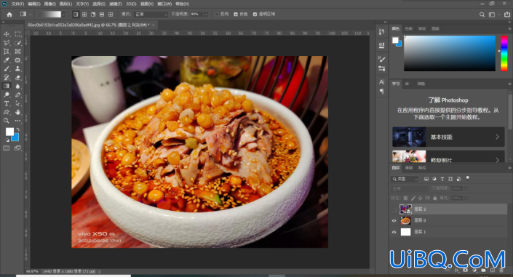Open the Character panel icon (A)
Screen dimensions: 513x277
tap(381, 81)
